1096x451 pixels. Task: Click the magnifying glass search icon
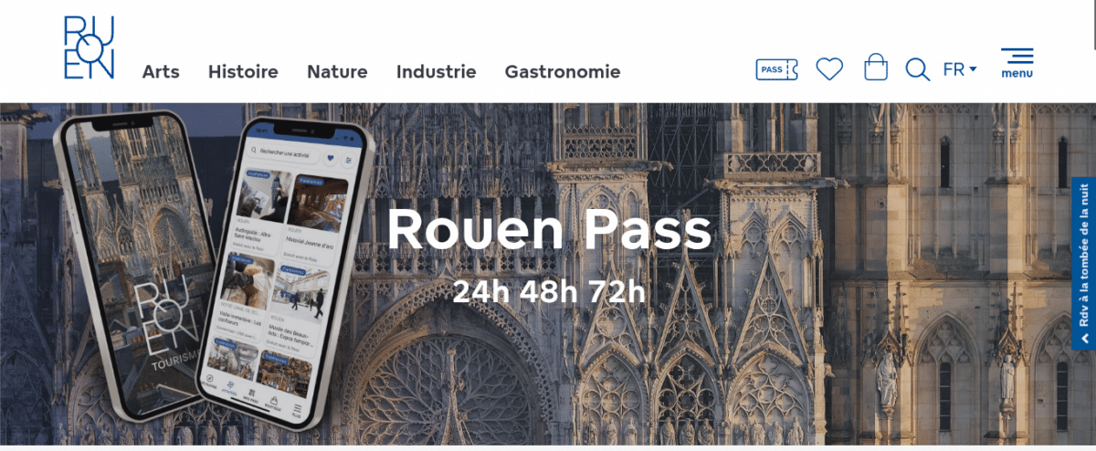(x=917, y=69)
